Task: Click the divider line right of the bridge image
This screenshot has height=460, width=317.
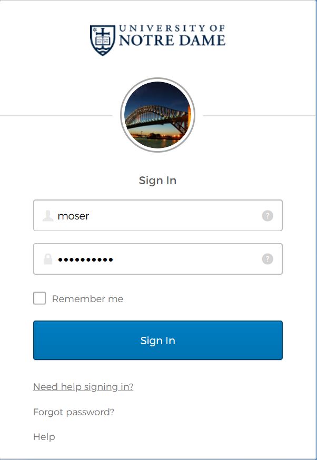Action: [259, 116]
